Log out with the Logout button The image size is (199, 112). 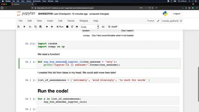click(177, 14)
